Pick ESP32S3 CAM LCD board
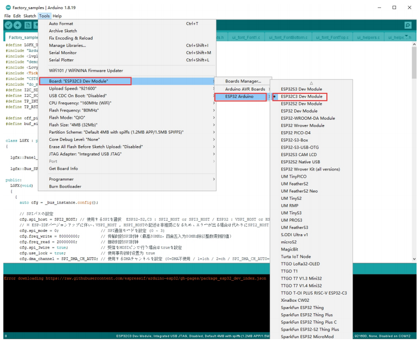 [x=311, y=155]
